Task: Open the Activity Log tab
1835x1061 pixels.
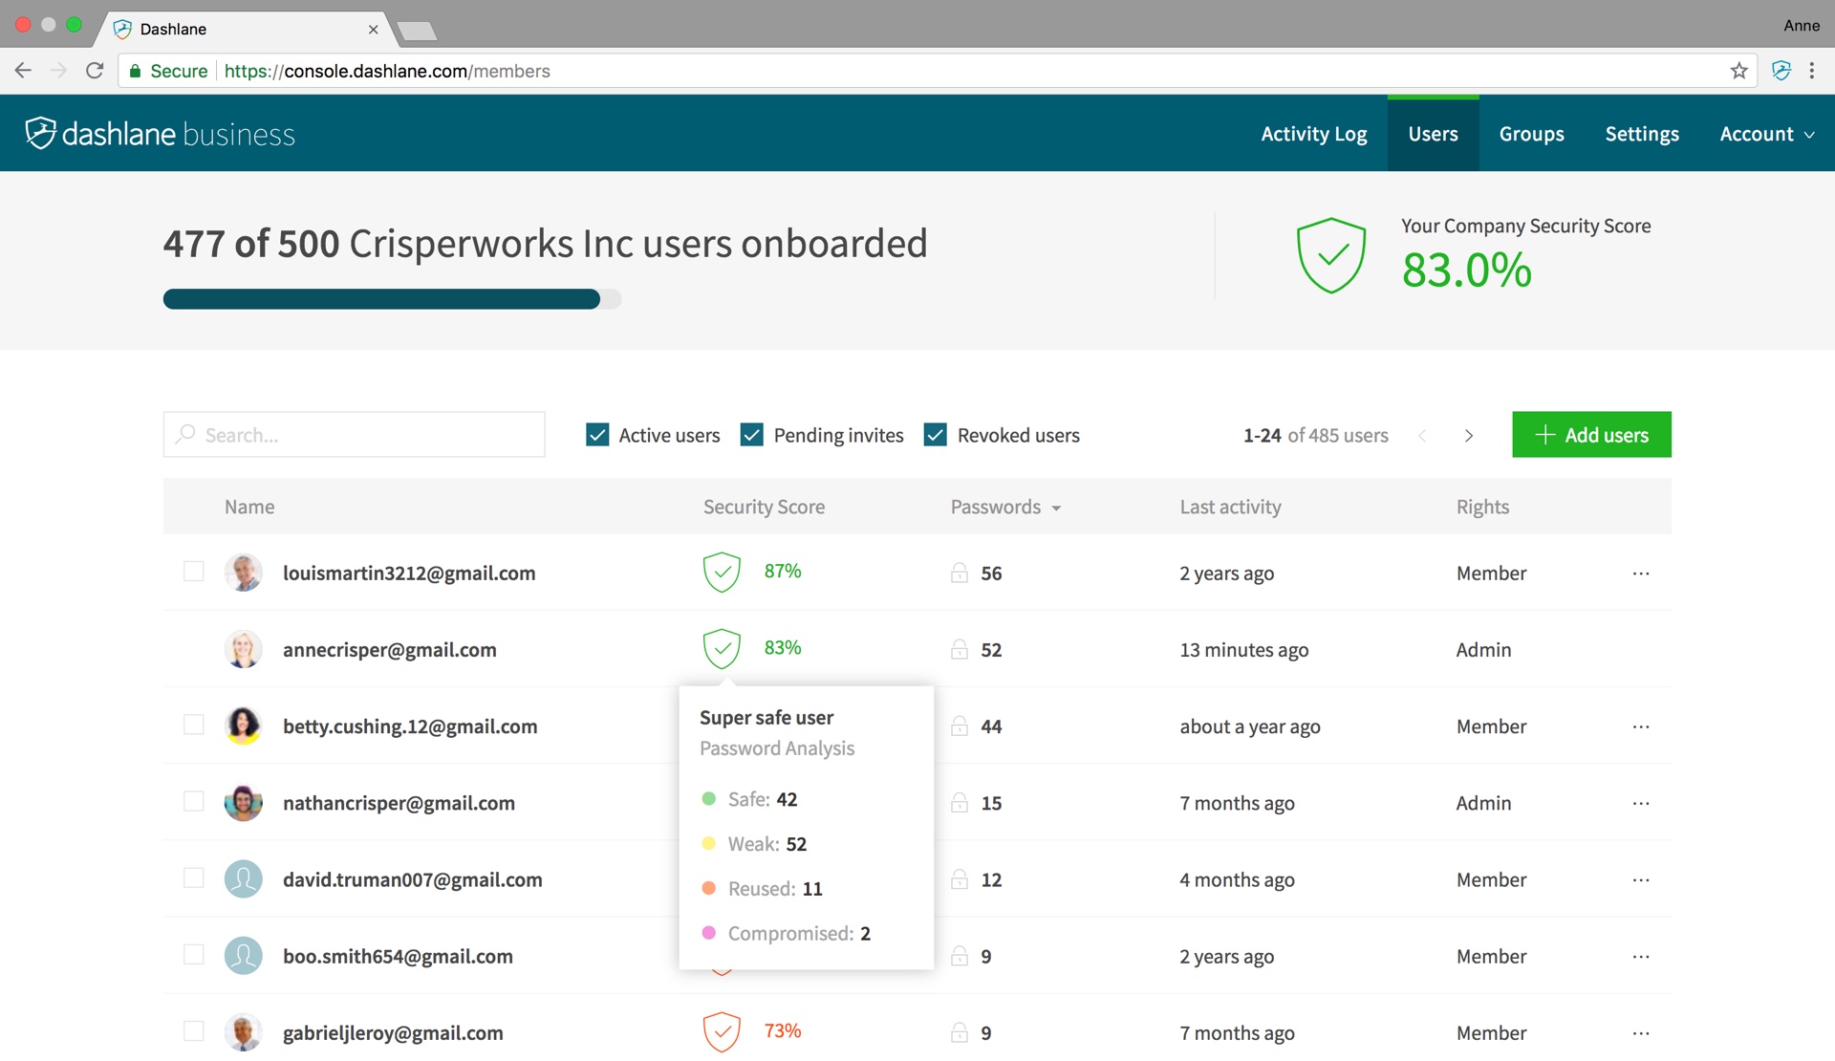Action: click(1314, 134)
